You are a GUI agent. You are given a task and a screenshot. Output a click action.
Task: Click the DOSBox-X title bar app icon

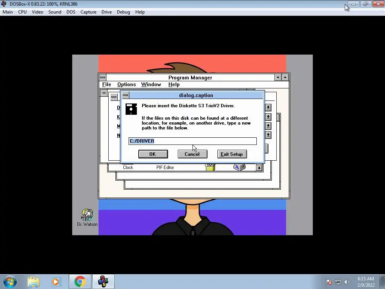point(4,4)
